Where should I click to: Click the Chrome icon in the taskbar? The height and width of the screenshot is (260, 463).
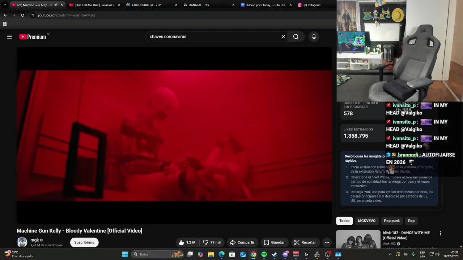254,254
